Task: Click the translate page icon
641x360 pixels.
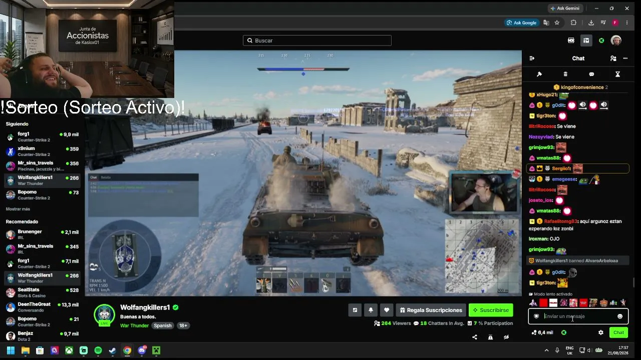Action: click(546, 22)
